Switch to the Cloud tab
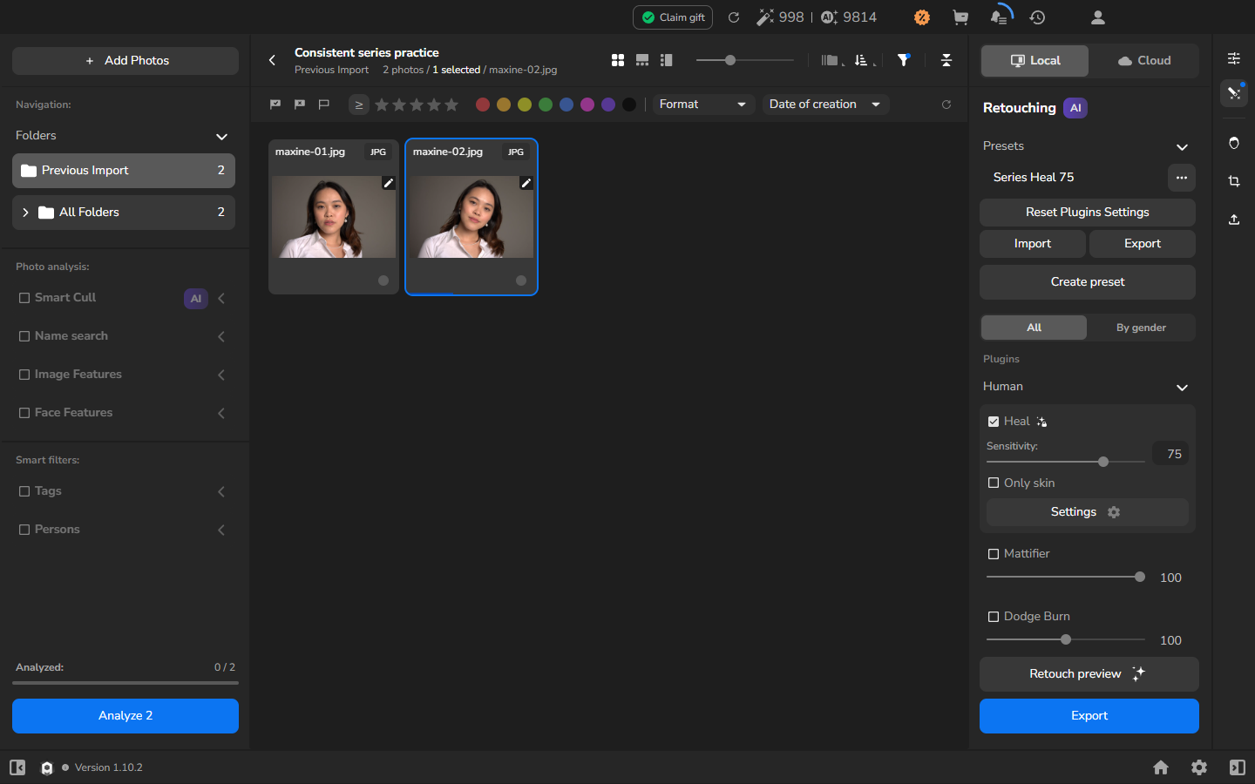The height and width of the screenshot is (784, 1255). pos(1144,61)
